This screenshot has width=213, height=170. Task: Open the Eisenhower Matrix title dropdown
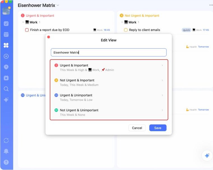(58, 5)
